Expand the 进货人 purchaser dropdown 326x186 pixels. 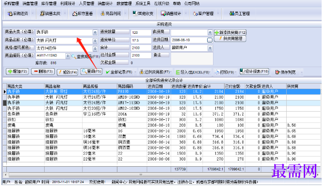point(210,48)
